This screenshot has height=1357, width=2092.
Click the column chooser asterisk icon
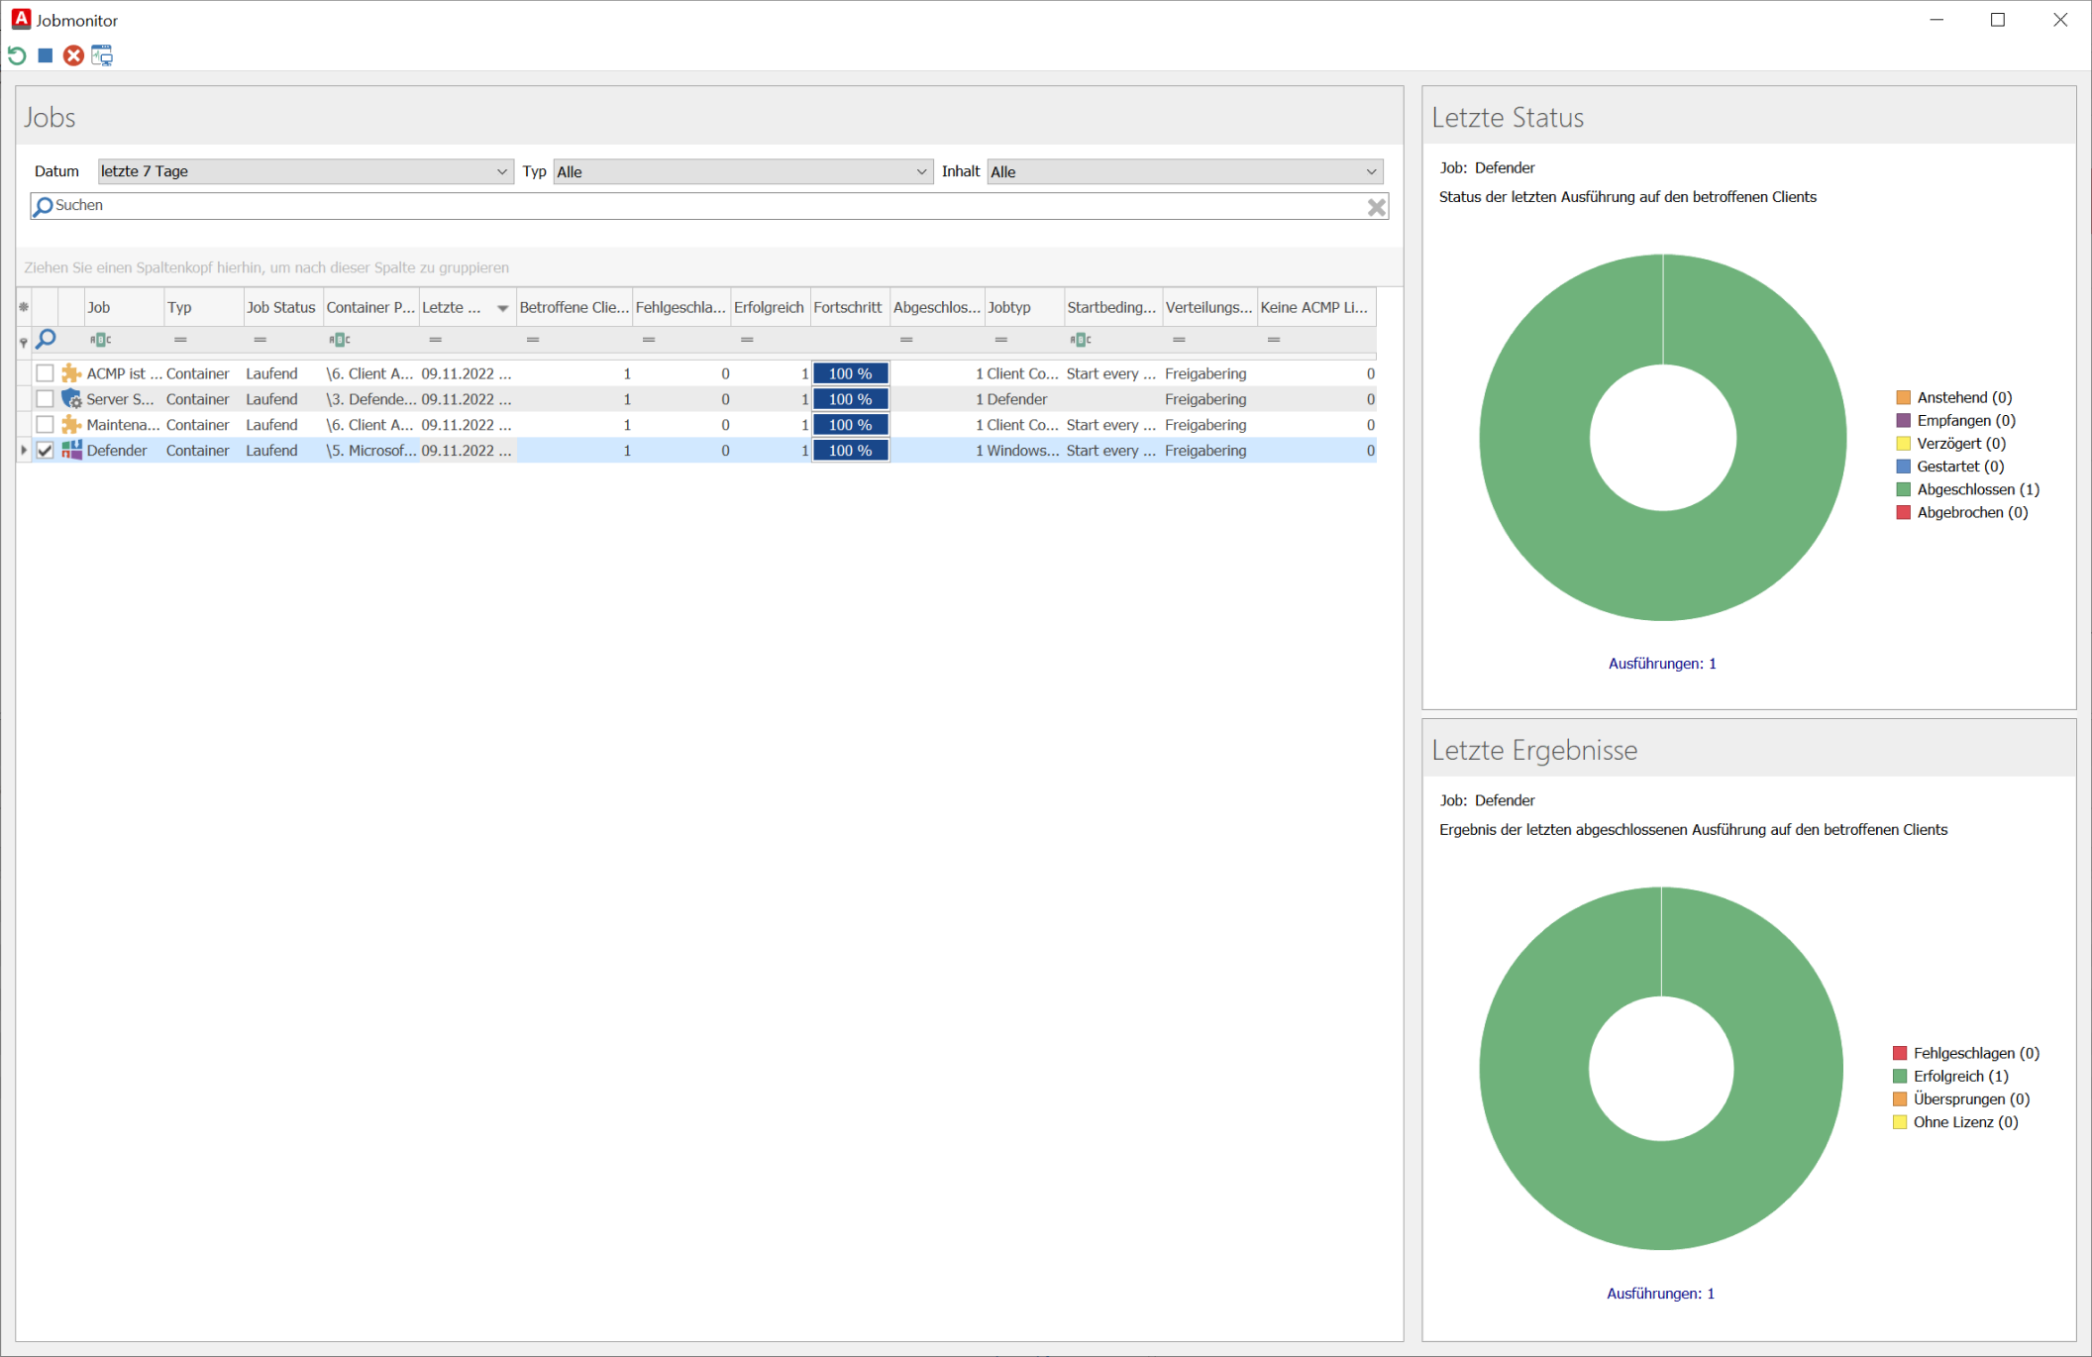[24, 307]
